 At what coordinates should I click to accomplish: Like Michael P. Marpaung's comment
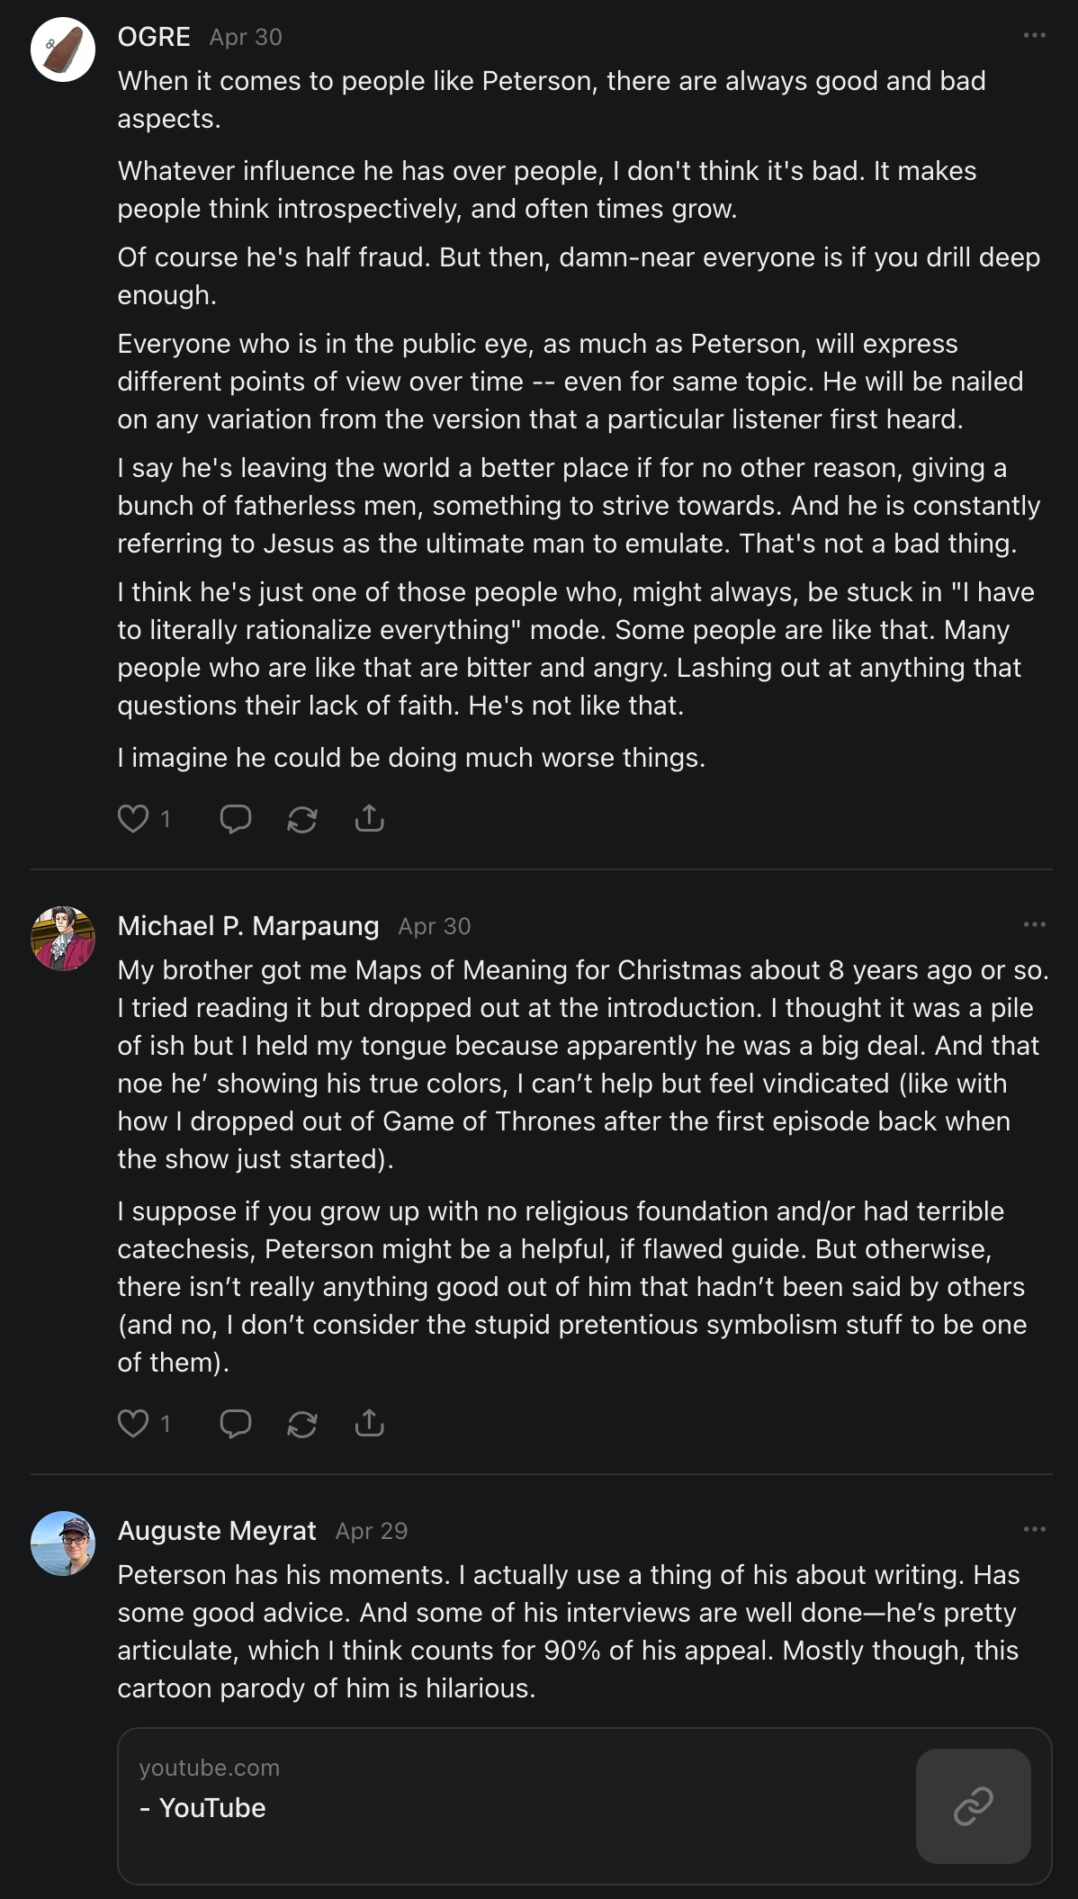(x=133, y=1423)
